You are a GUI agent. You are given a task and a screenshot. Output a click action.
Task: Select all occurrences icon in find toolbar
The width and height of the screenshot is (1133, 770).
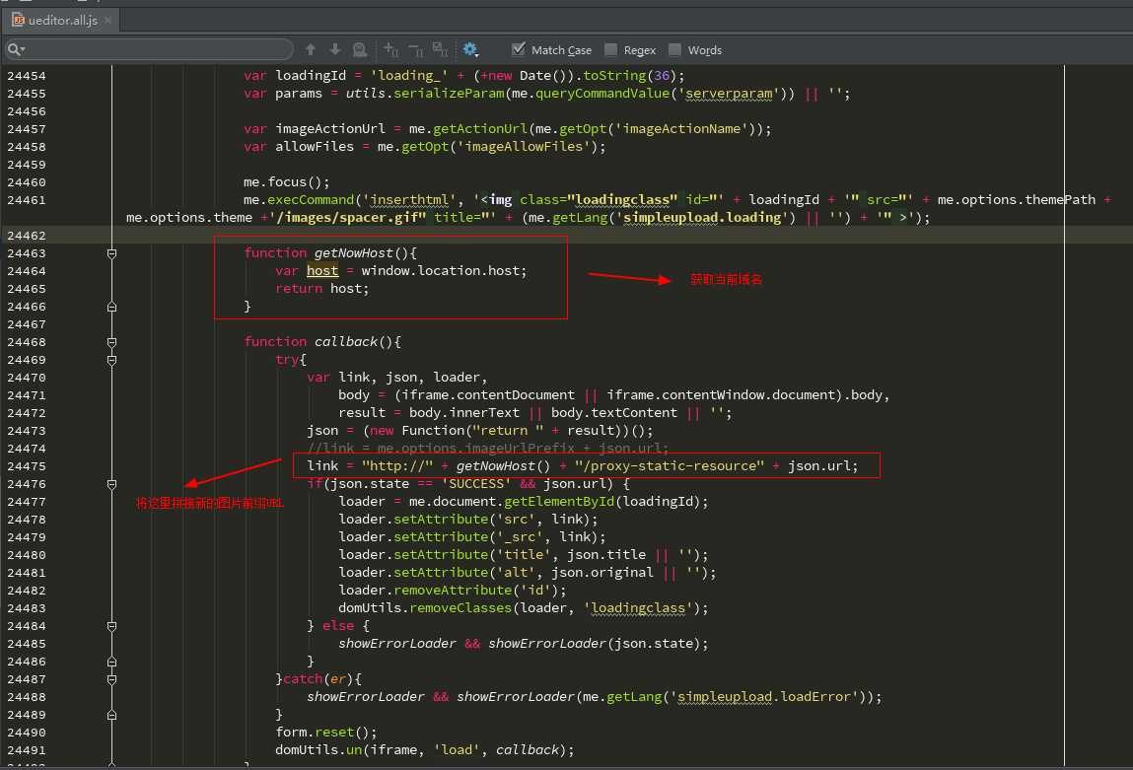[x=440, y=49]
